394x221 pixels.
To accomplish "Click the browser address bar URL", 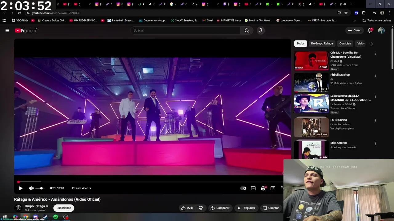I will click(56, 13).
